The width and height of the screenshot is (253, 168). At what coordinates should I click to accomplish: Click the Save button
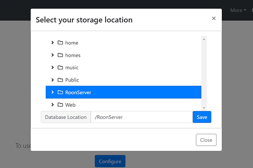[202, 117]
